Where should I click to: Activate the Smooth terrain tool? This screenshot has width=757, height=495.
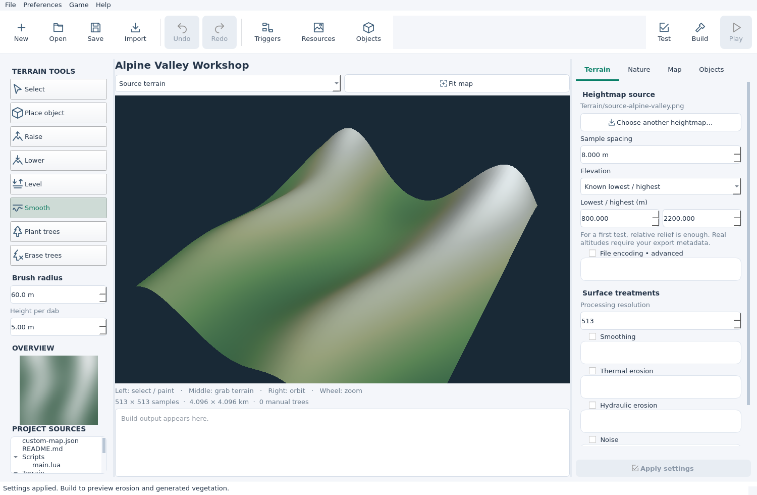click(x=59, y=208)
